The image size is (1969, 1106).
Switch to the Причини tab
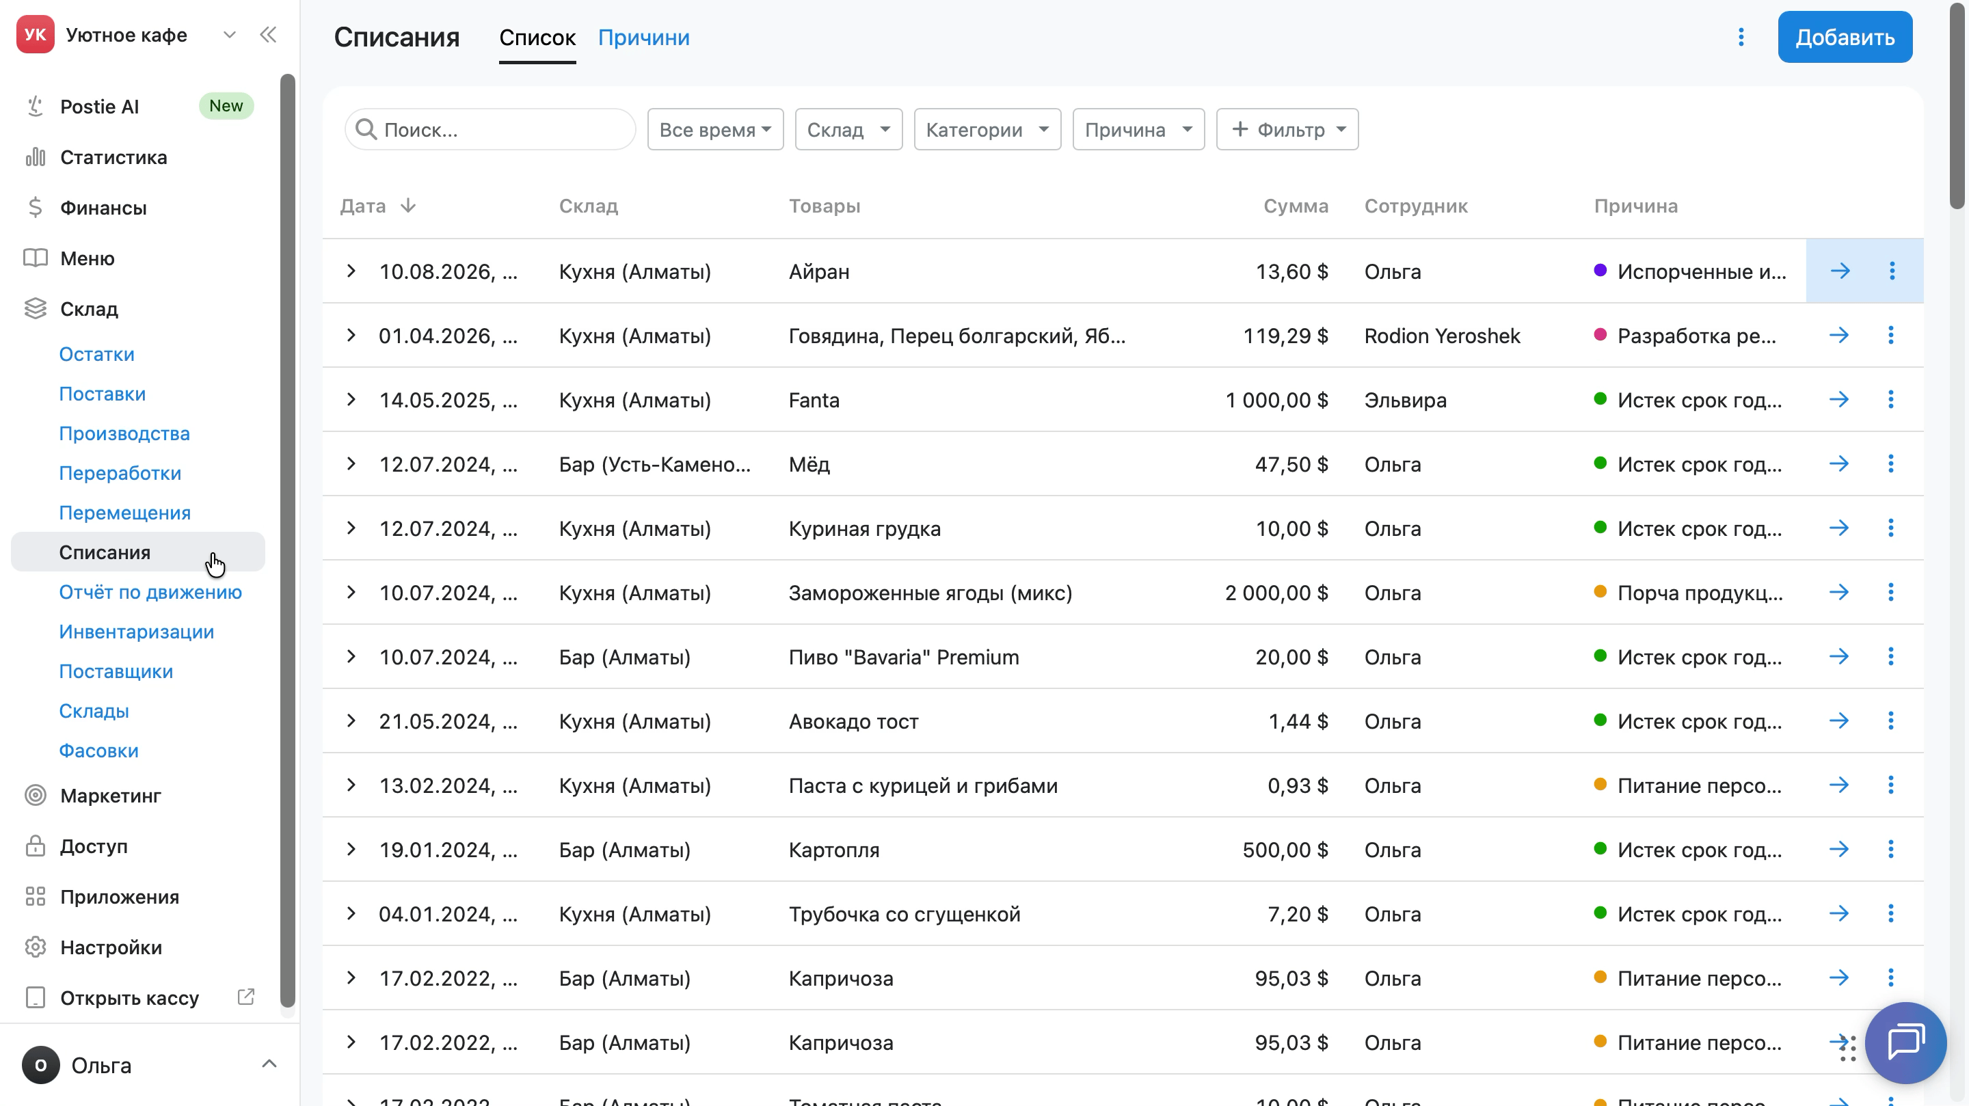pos(643,38)
